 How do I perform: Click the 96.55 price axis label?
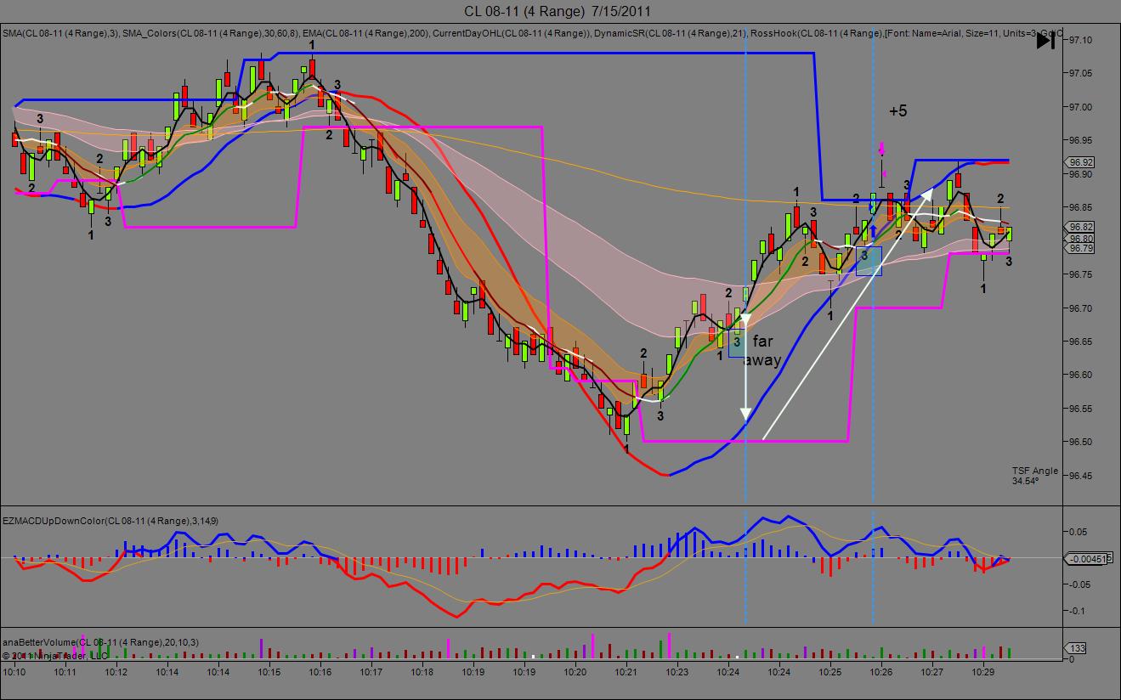(x=1082, y=409)
